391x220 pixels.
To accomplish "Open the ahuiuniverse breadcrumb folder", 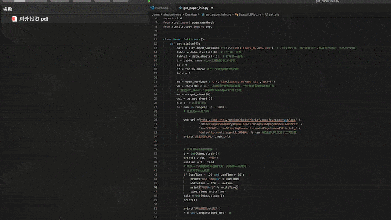I will 172,15.
